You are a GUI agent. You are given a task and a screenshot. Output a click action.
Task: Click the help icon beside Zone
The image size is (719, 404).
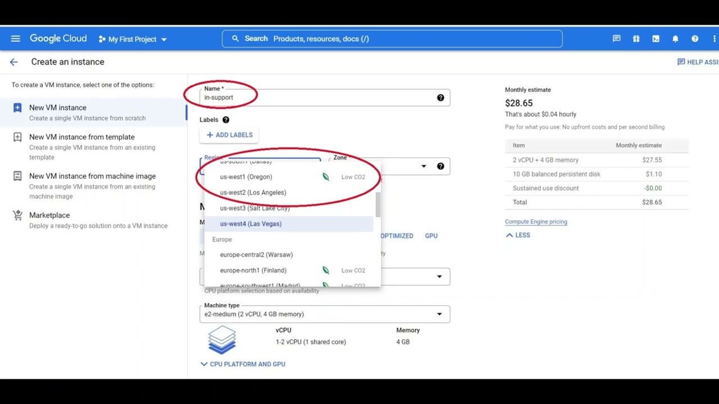(x=440, y=166)
